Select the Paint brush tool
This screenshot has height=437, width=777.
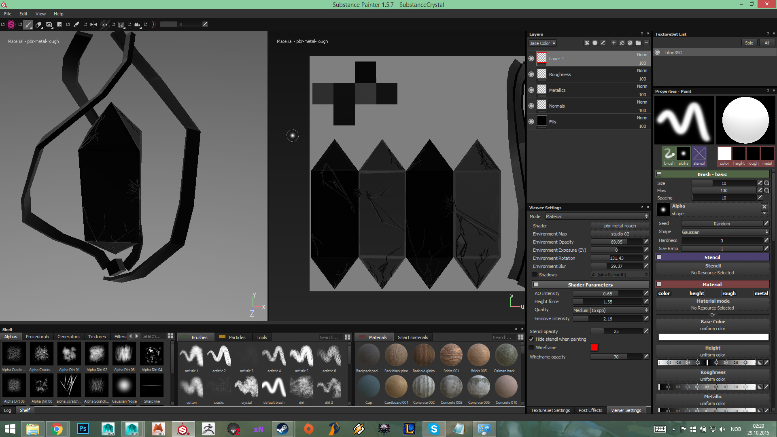click(28, 25)
